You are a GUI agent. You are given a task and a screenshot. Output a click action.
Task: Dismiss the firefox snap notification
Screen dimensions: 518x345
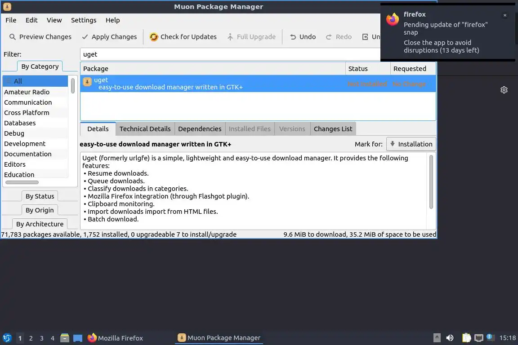(x=505, y=15)
